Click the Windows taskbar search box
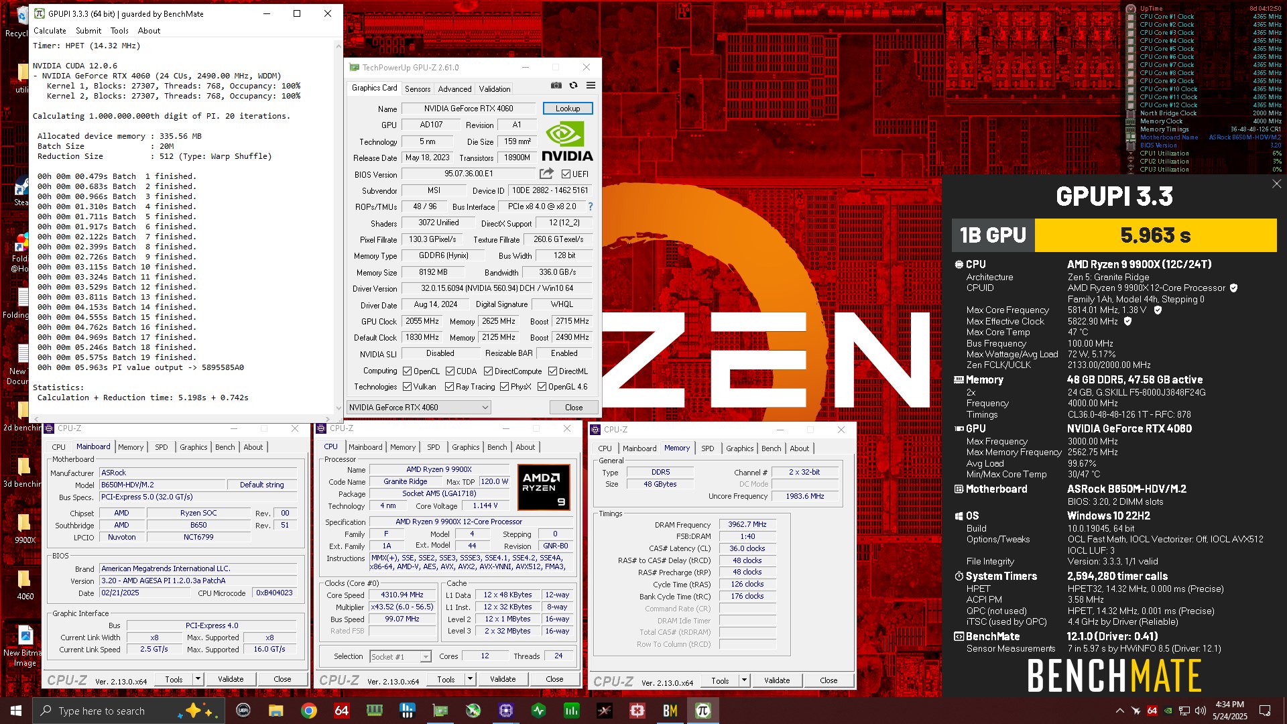1287x724 pixels. click(x=130, y=711)
